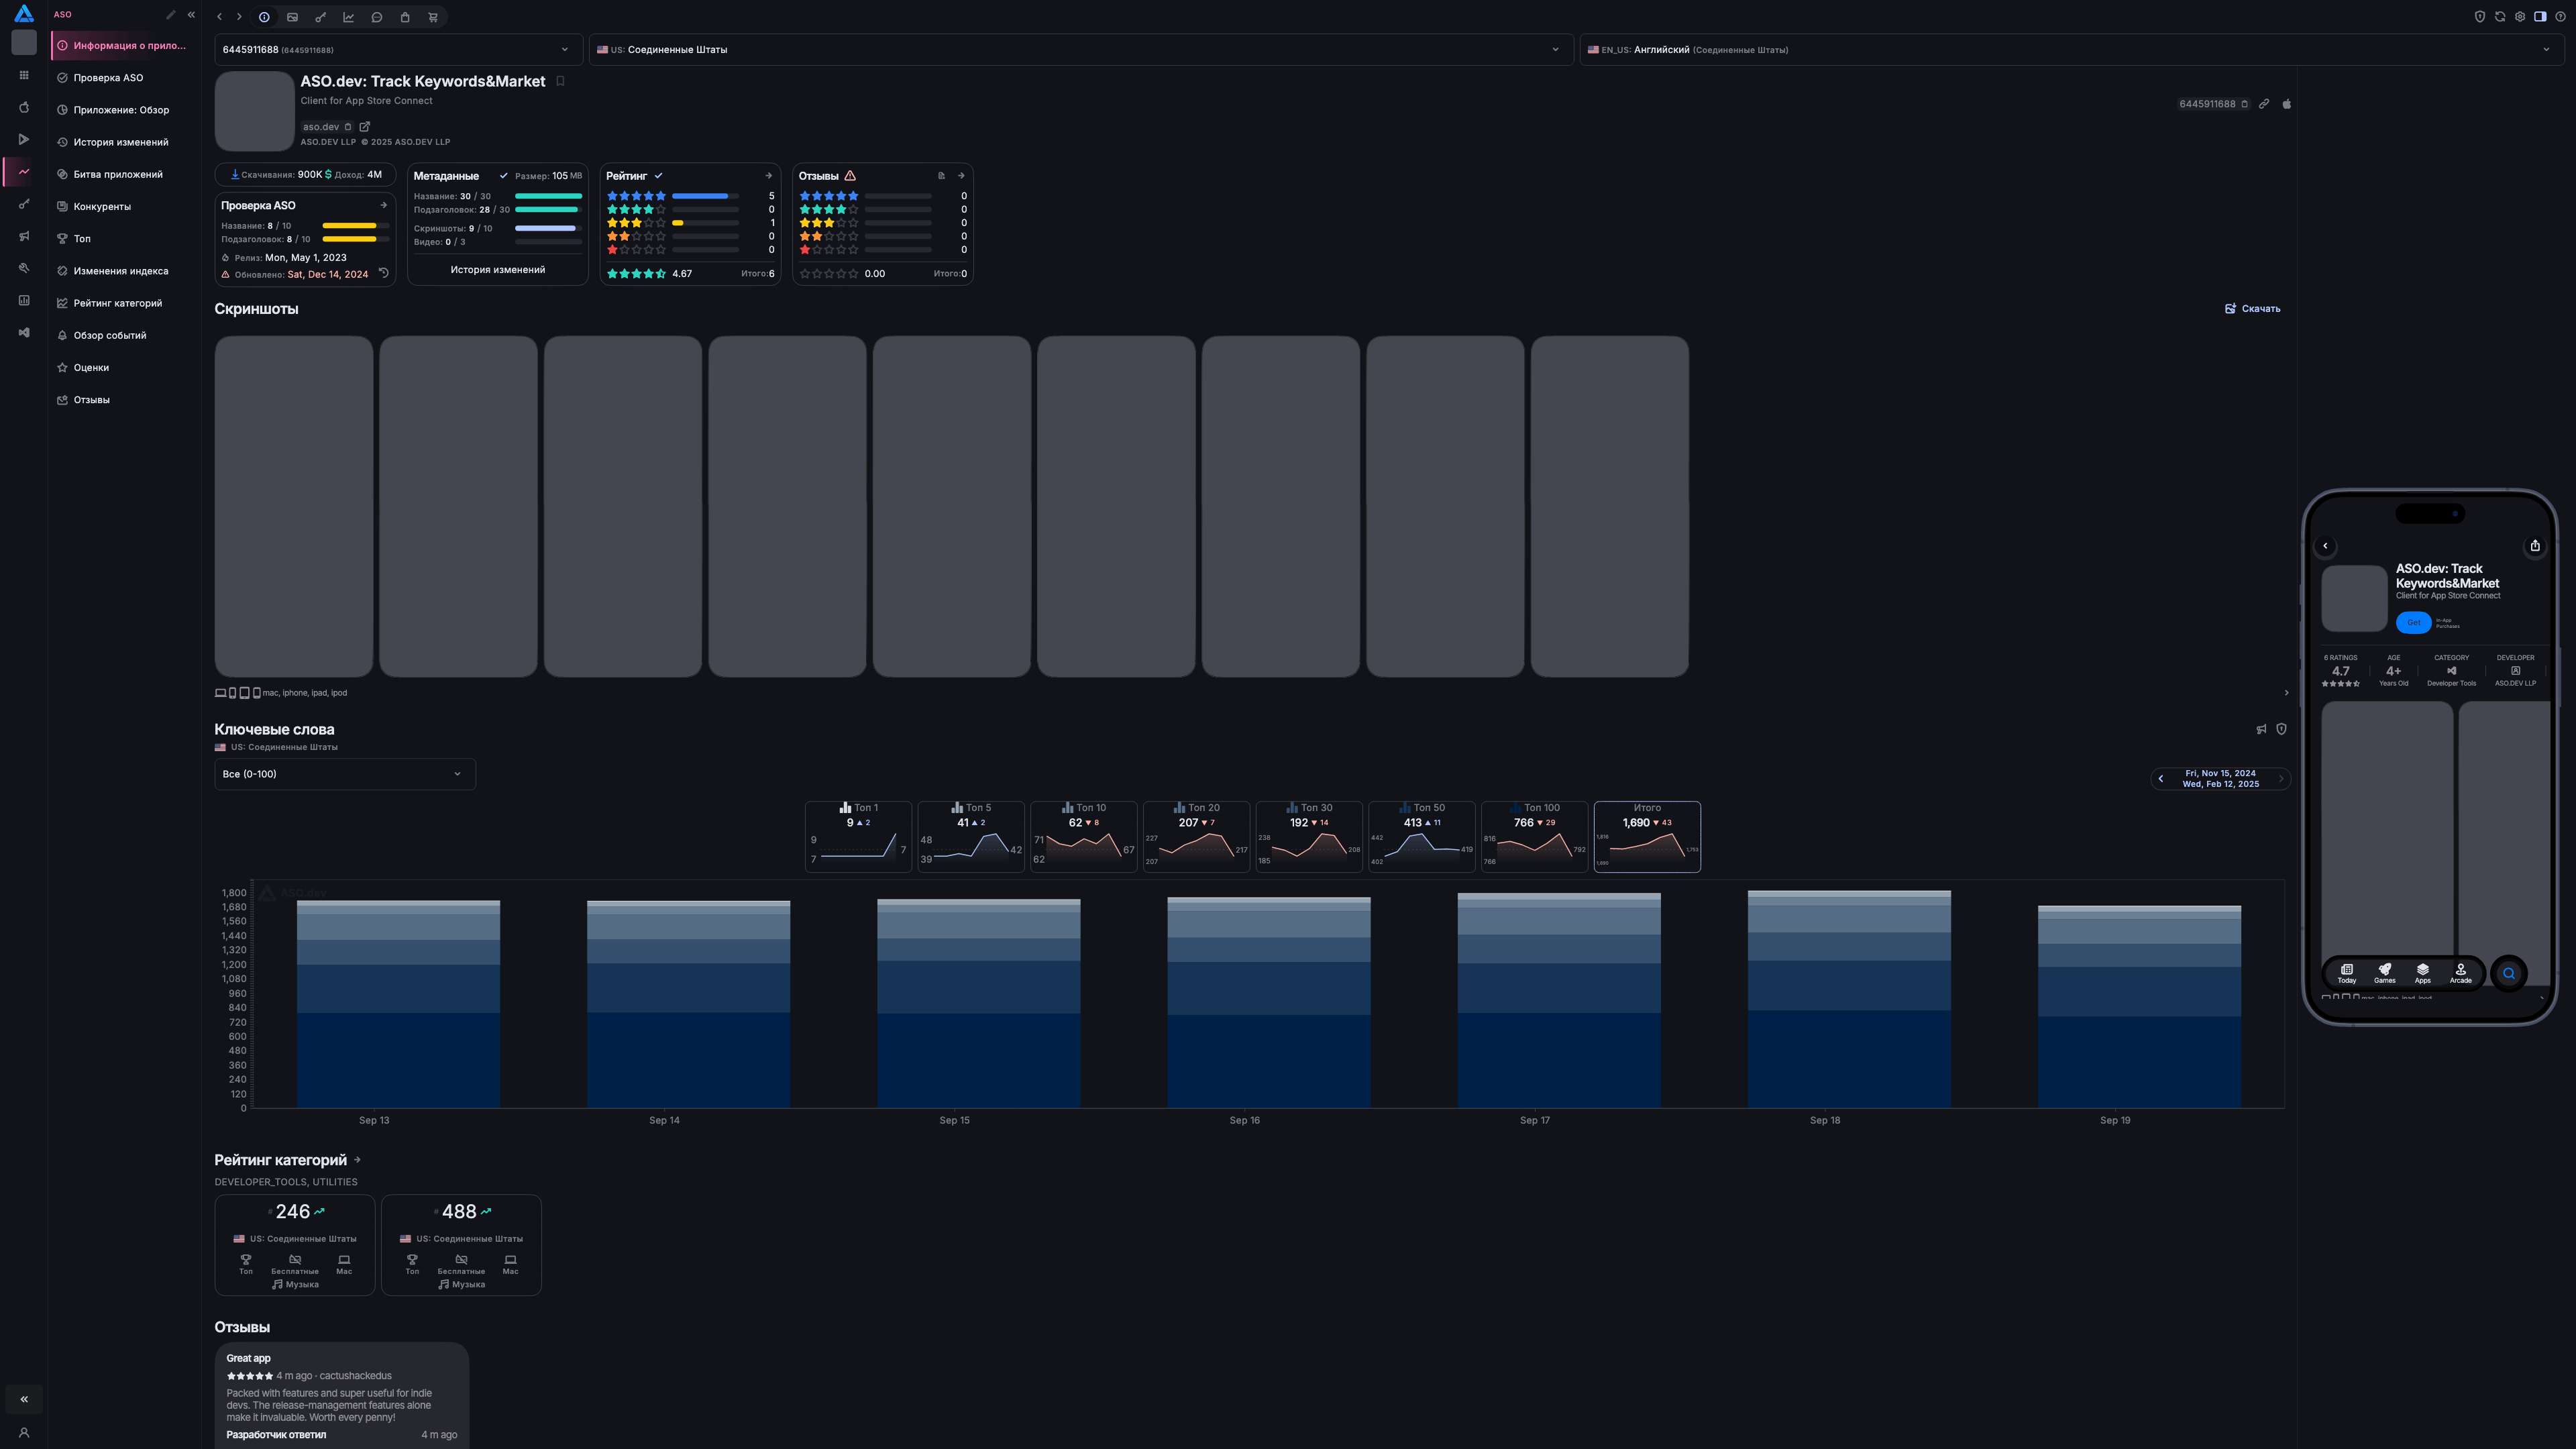This screenshot has height=1449, width=2576.
Task: Copy the app link with the chain icon
Action: tap(2265, 104)
